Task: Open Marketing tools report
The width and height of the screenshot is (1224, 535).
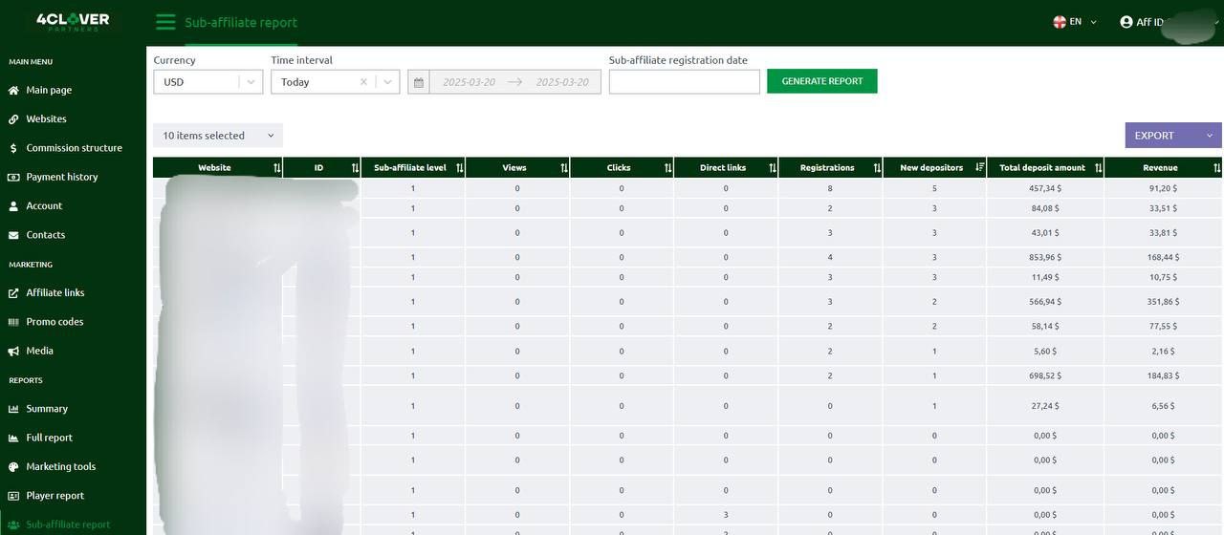Action: point(60,466)
